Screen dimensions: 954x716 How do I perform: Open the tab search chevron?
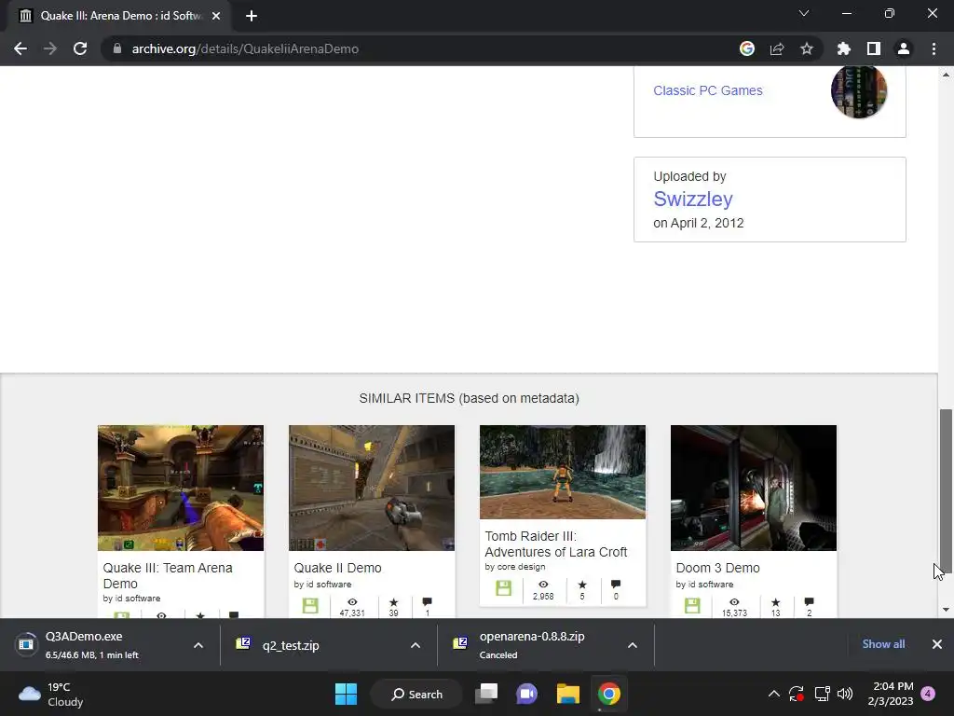tap(804, 13)
